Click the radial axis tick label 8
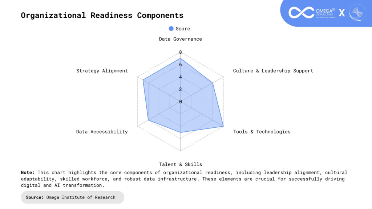372x209 pixels. point(180,52)
